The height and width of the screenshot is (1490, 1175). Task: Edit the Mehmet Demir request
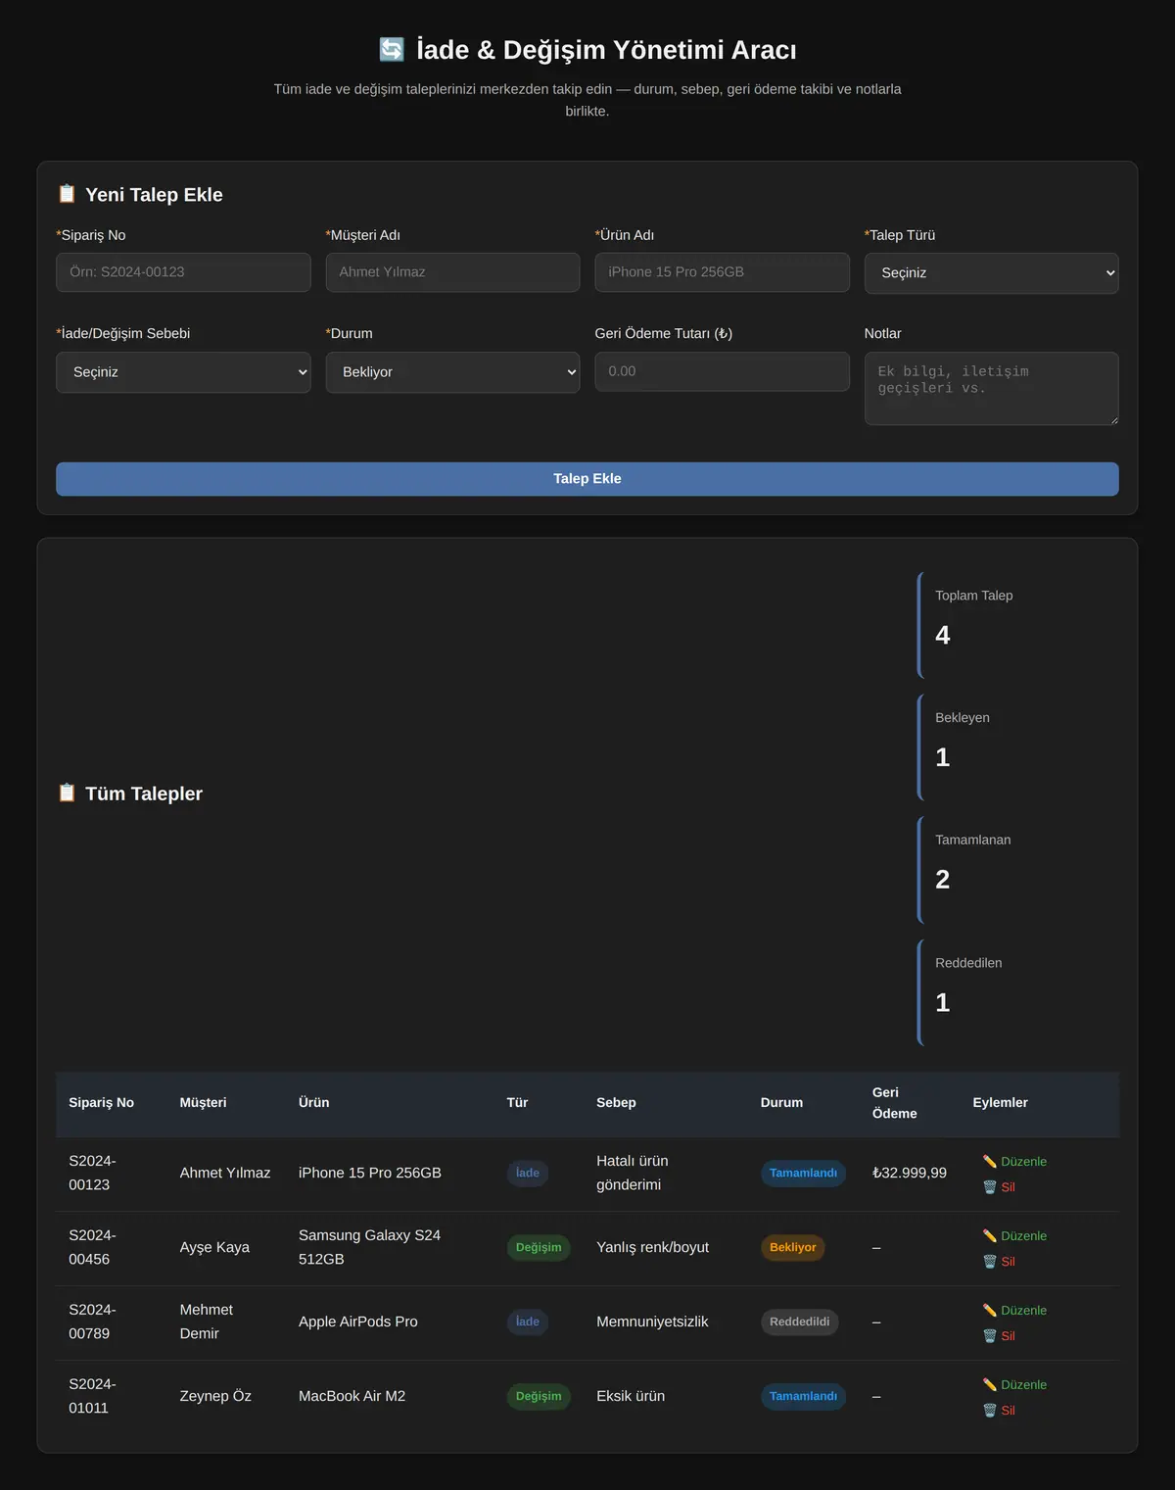[x=1015, y=1310]
